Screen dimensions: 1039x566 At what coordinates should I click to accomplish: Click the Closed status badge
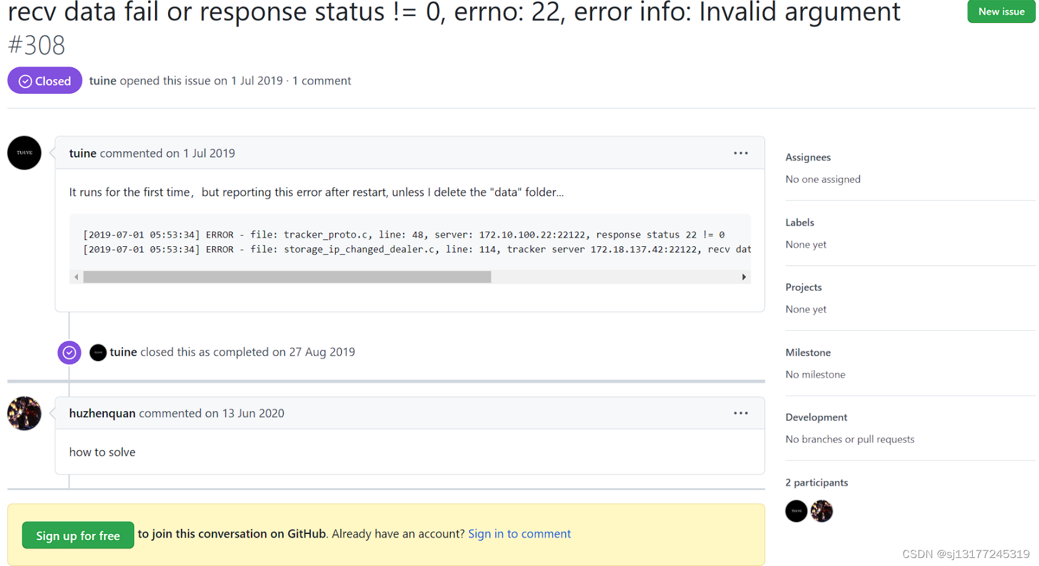pos(45,80)
